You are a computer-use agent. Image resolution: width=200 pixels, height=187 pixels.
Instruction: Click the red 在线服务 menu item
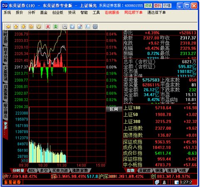(112, 12)
